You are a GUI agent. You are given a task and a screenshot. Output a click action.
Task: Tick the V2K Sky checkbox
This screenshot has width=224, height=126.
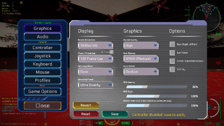tap(172, 69)
